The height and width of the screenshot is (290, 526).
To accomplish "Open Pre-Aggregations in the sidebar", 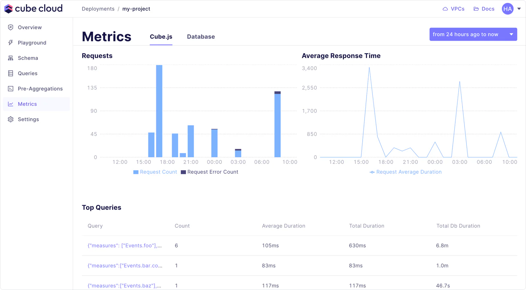I will pos(36,89).
